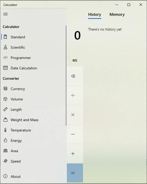Click the Length ruler icon
Viewport: 147px width, 184px height.
[5, 109]
